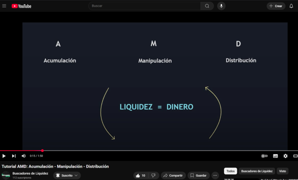This screenshot has height=180, width=298.
Task: Select the Visto filter chip
Action: (282, 171)
